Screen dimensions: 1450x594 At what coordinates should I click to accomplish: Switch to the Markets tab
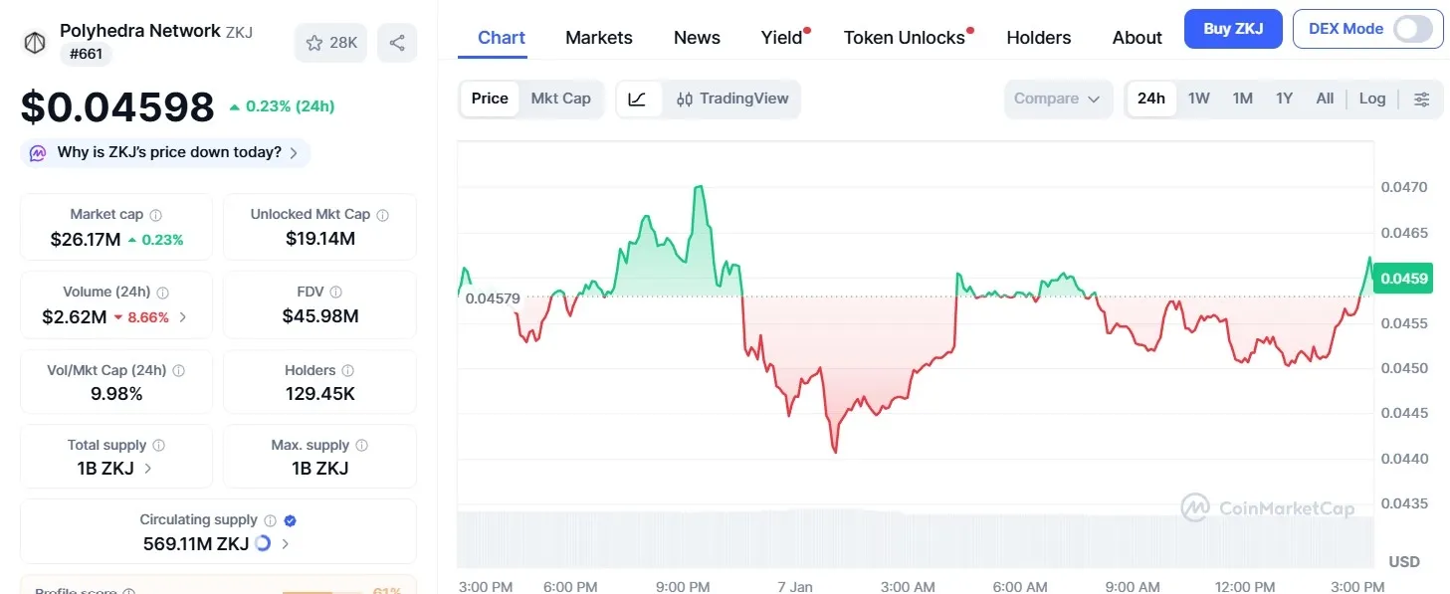coord(598,37)
